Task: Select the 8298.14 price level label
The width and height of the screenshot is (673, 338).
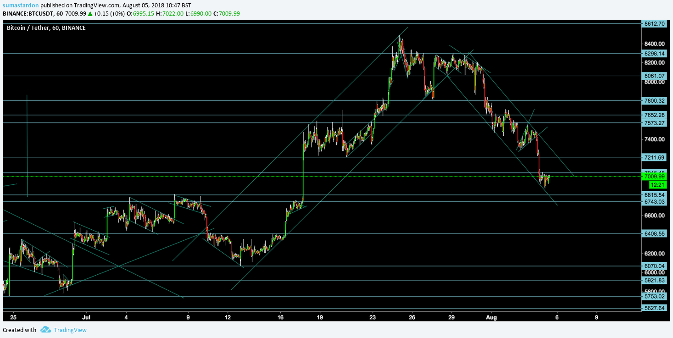Action: coord(655,53)
